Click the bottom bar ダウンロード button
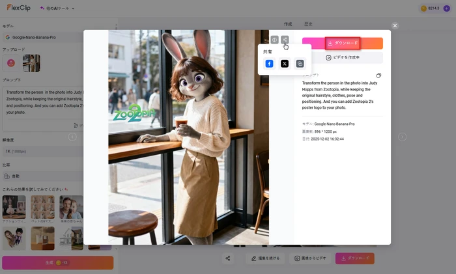 (x=355, y=258)
